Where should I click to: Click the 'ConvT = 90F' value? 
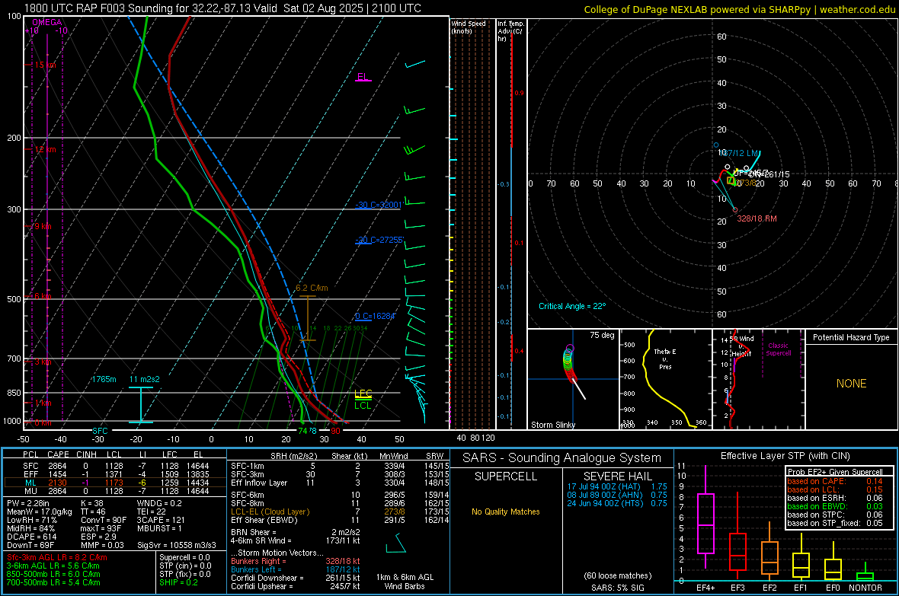[104, 521]
